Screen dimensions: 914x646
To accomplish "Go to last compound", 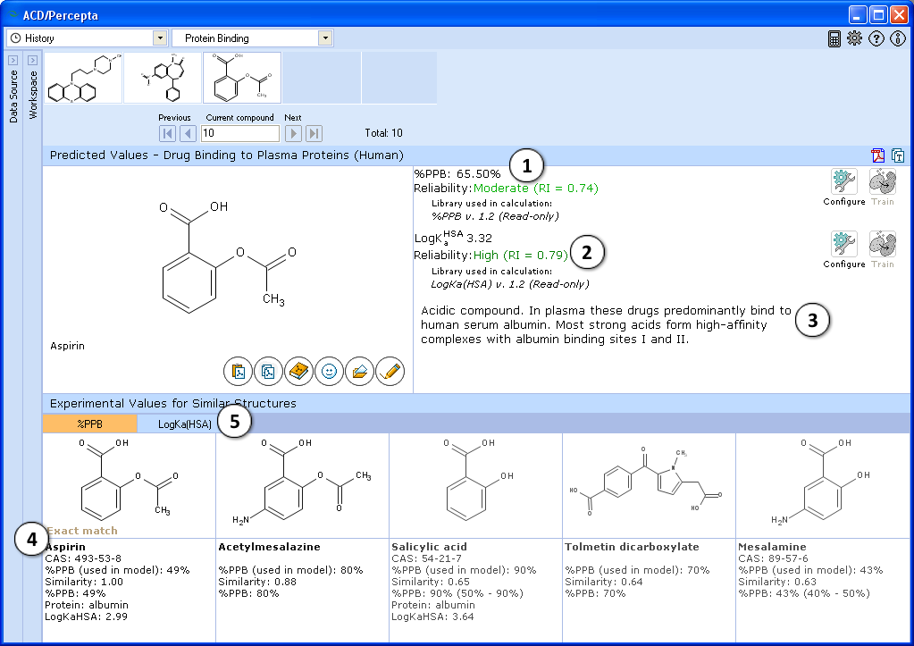I will [314, 133].
